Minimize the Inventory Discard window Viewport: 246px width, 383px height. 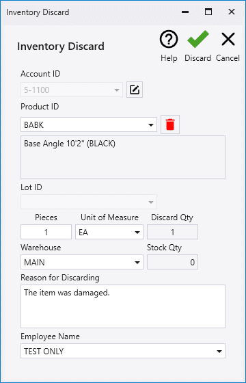tap(185, 12)
